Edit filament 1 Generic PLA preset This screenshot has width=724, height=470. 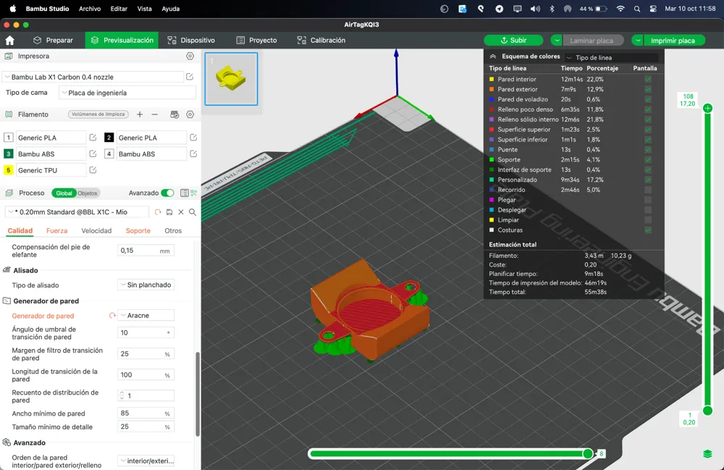click(93, 137)
